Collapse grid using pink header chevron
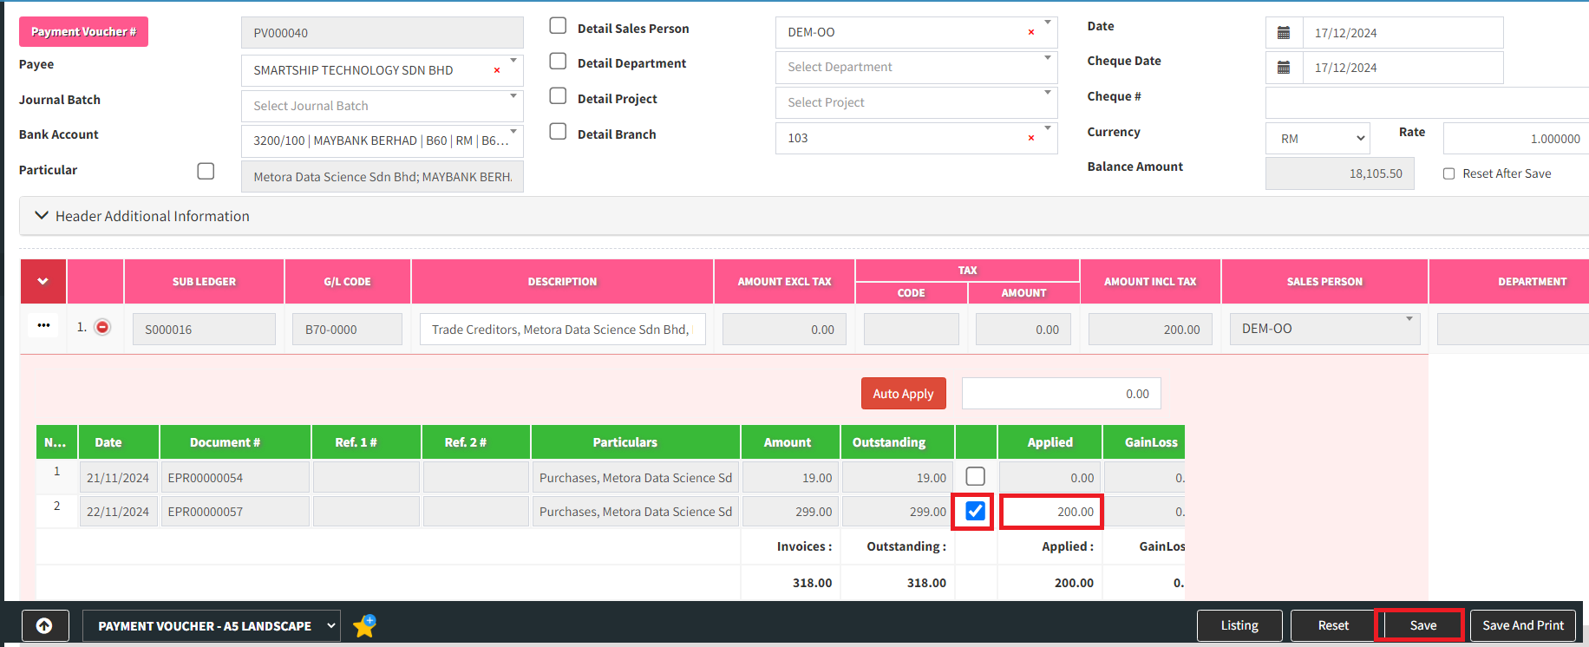This screenshot has height=647, width=1589. (43, 281)
